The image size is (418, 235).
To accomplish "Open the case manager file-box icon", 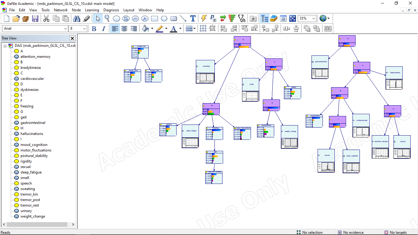I will (274, 18).
